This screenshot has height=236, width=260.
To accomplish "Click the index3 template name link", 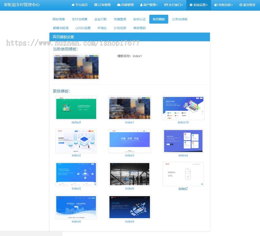I will (x=129, y=155).
